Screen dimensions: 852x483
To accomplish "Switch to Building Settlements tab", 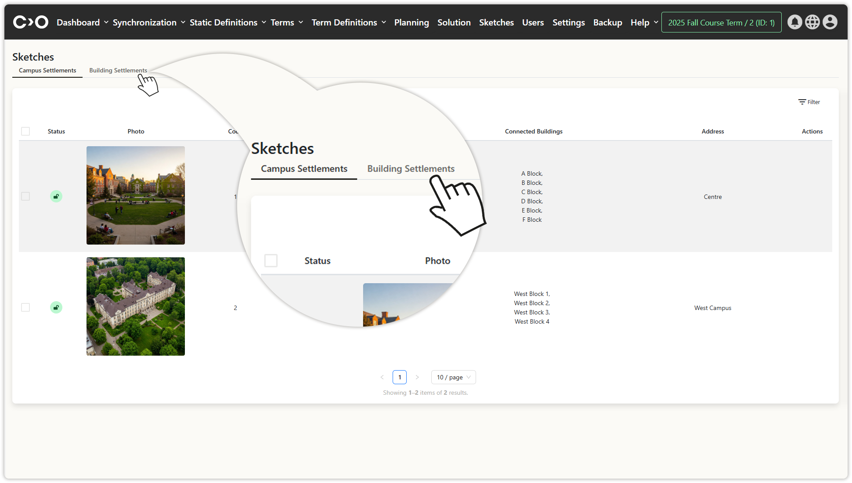I will [x=118, y=70].
